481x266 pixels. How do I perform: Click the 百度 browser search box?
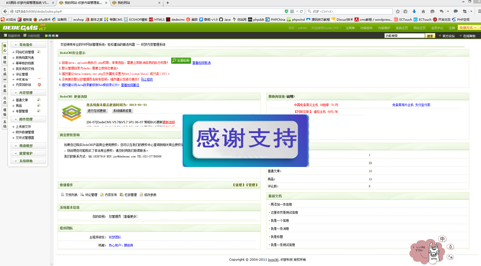[349, 11]
